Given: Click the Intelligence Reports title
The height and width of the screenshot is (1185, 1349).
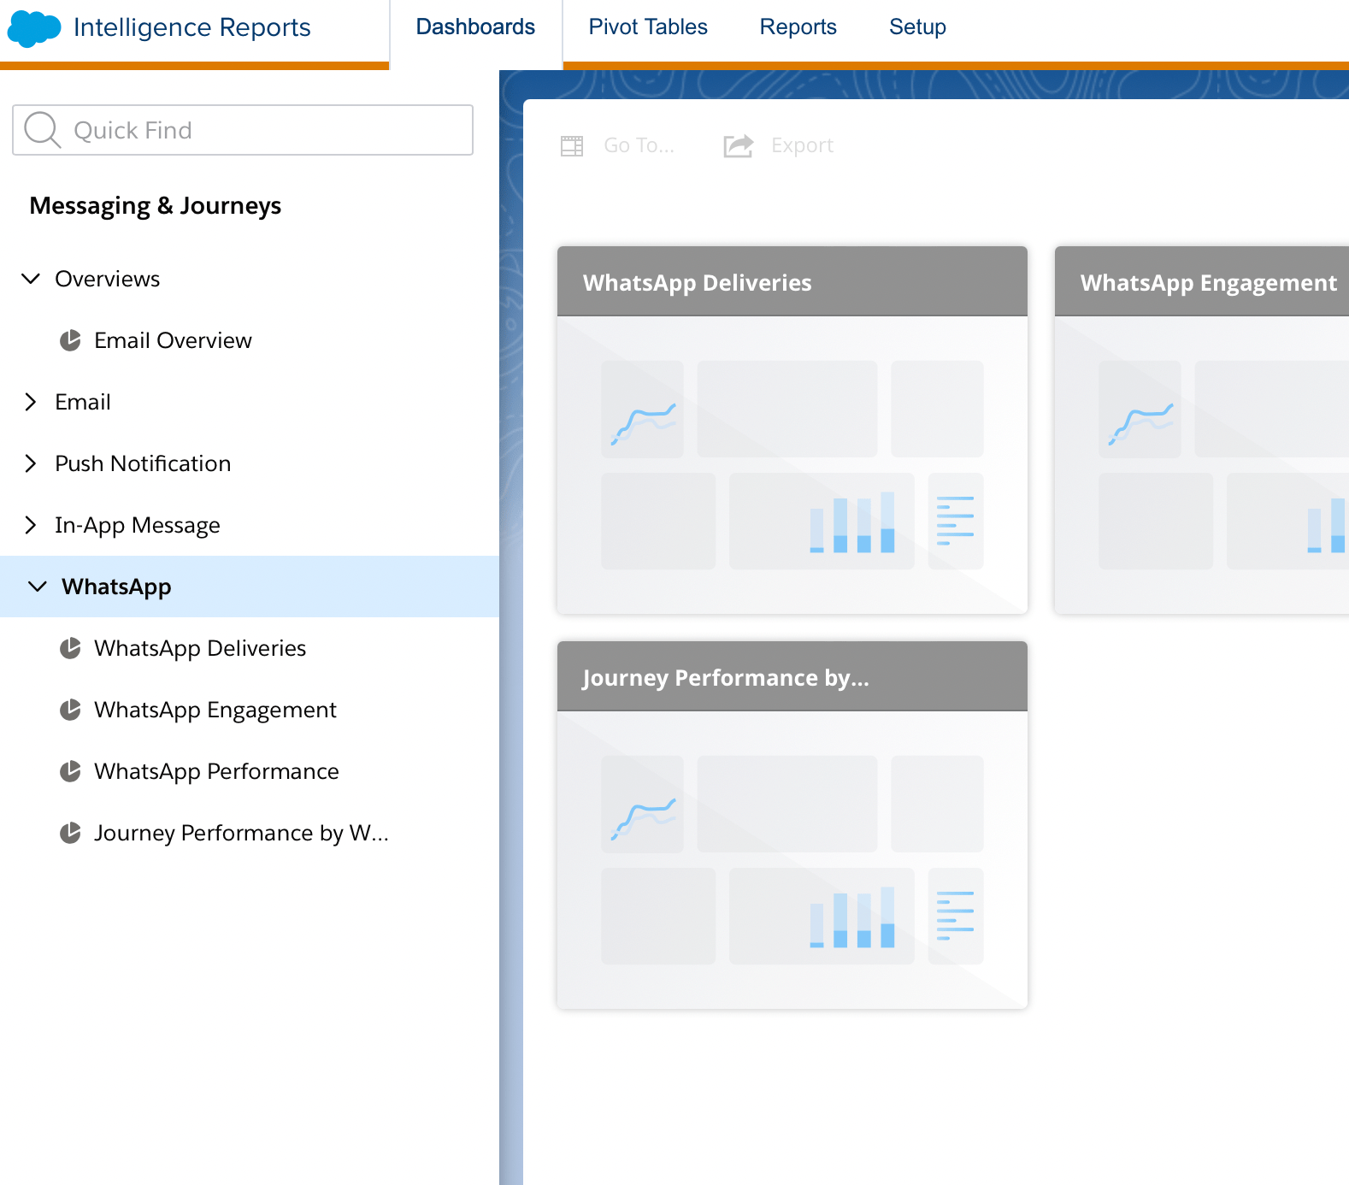Looking at the screenshot, I should (192, 27).
